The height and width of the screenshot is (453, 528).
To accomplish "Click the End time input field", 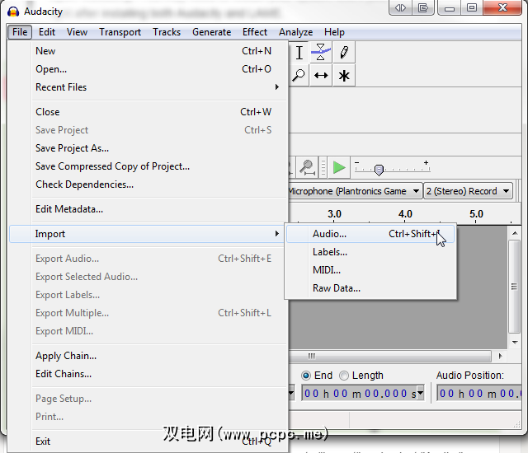I will [x=360, y=393].
